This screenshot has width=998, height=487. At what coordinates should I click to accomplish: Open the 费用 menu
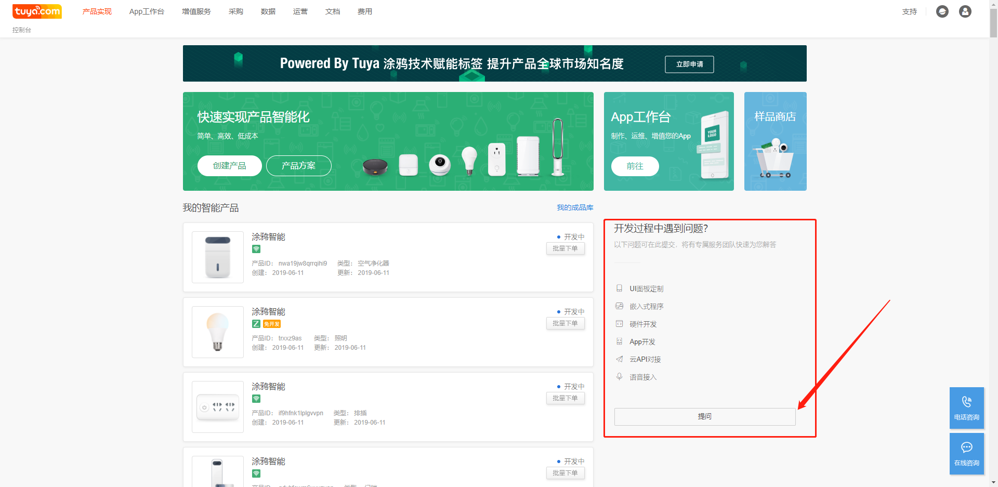coord(365,11)
